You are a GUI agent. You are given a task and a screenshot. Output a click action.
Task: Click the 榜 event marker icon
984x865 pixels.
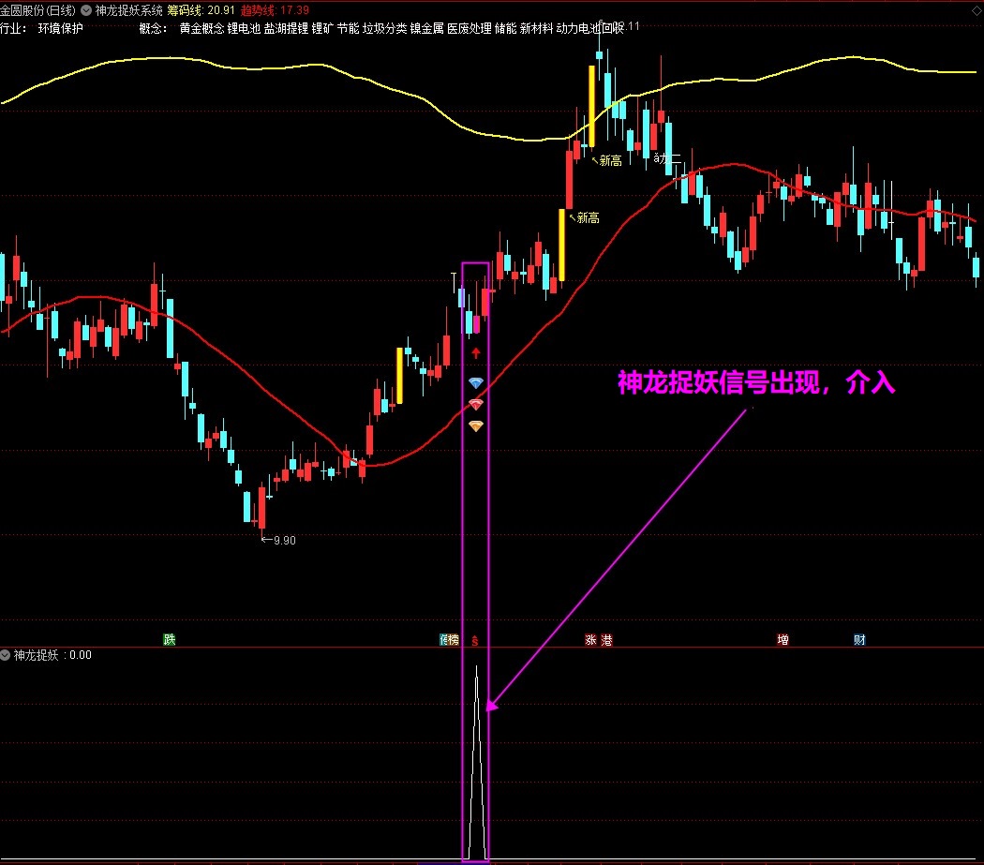click(x=453, y=640)
